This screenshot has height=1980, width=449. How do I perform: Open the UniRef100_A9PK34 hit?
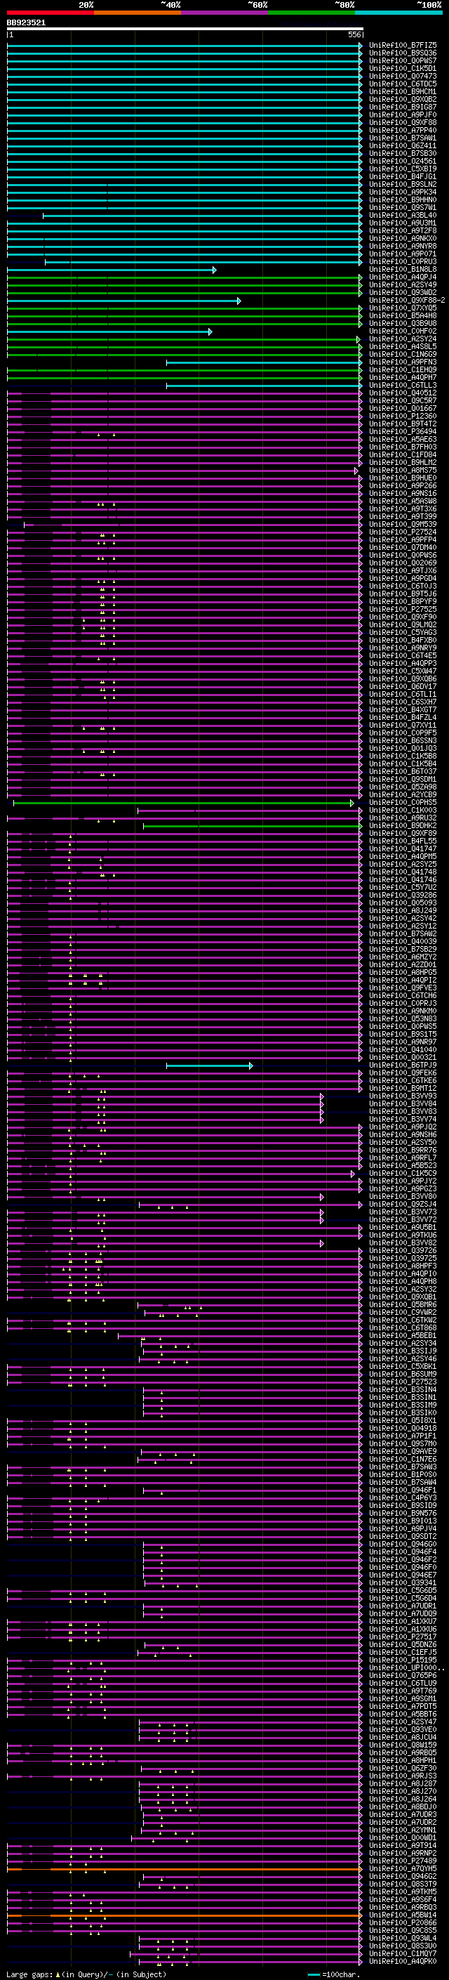tap(403, 192)
